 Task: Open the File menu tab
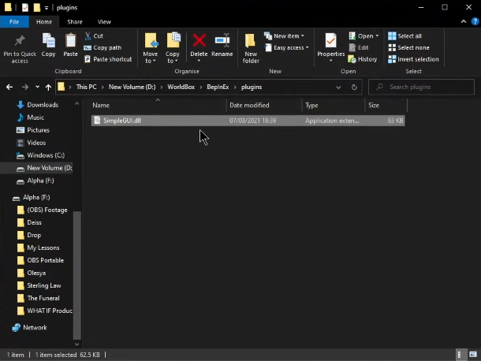point(14,22)
